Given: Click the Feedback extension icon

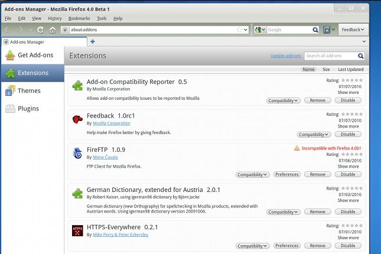Looking at the screenshot, I should point(77,119).
